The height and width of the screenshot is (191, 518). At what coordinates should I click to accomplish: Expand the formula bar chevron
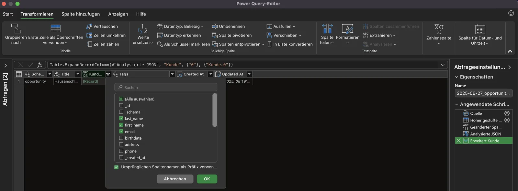point(443,65)
